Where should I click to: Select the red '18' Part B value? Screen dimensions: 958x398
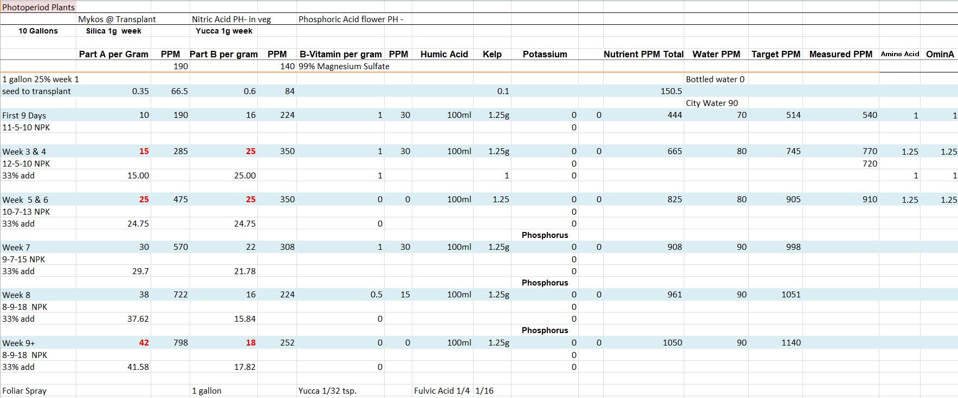(250, 342)
